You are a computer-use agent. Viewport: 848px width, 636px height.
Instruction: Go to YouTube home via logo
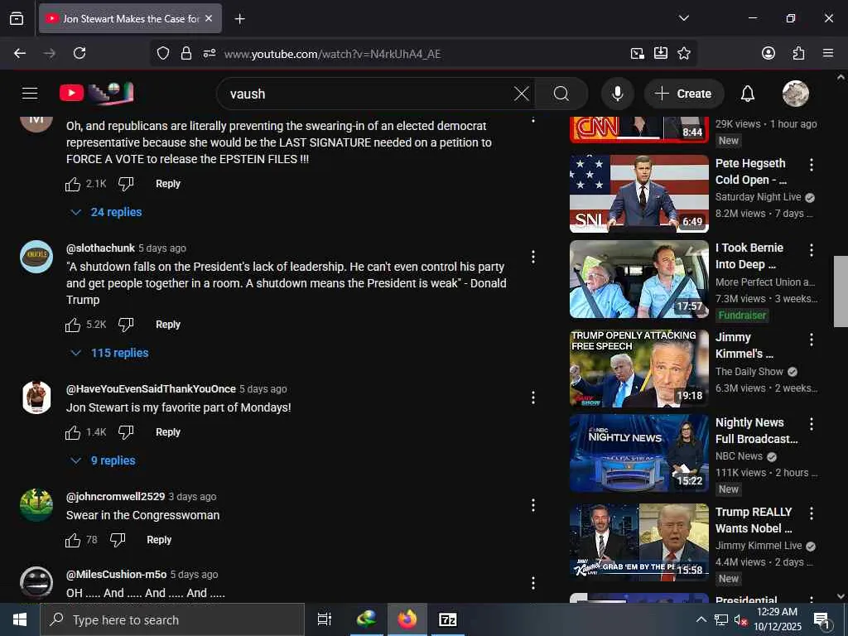tap(96, 93)
